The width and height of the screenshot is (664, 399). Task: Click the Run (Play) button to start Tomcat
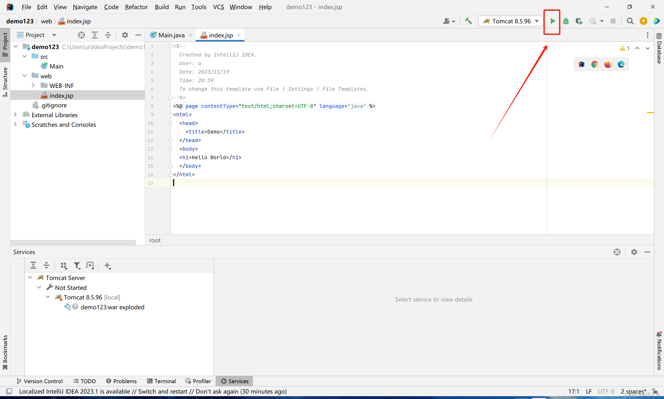click(x=552, y=21)
